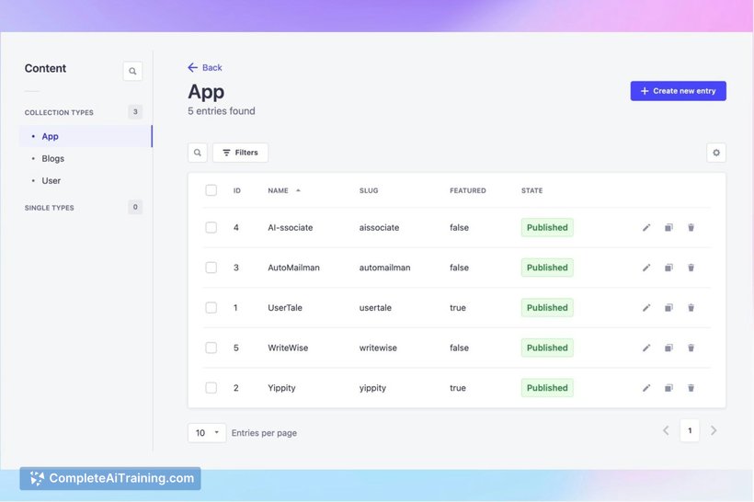The height and width of the screenshot is (502, 754).
Task: Duplicate the AI-ssociate entry
Action: (668, 227)
